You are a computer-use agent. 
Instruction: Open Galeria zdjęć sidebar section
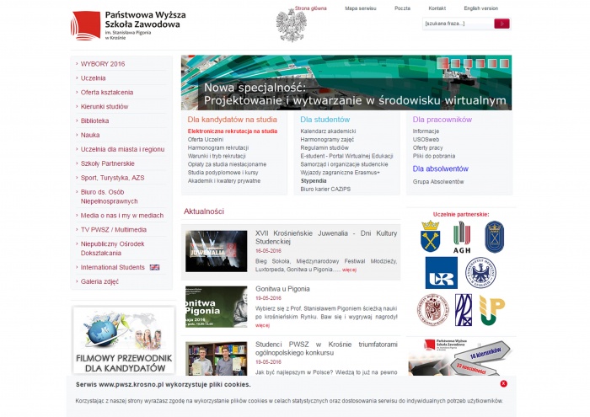coord(99,281)
